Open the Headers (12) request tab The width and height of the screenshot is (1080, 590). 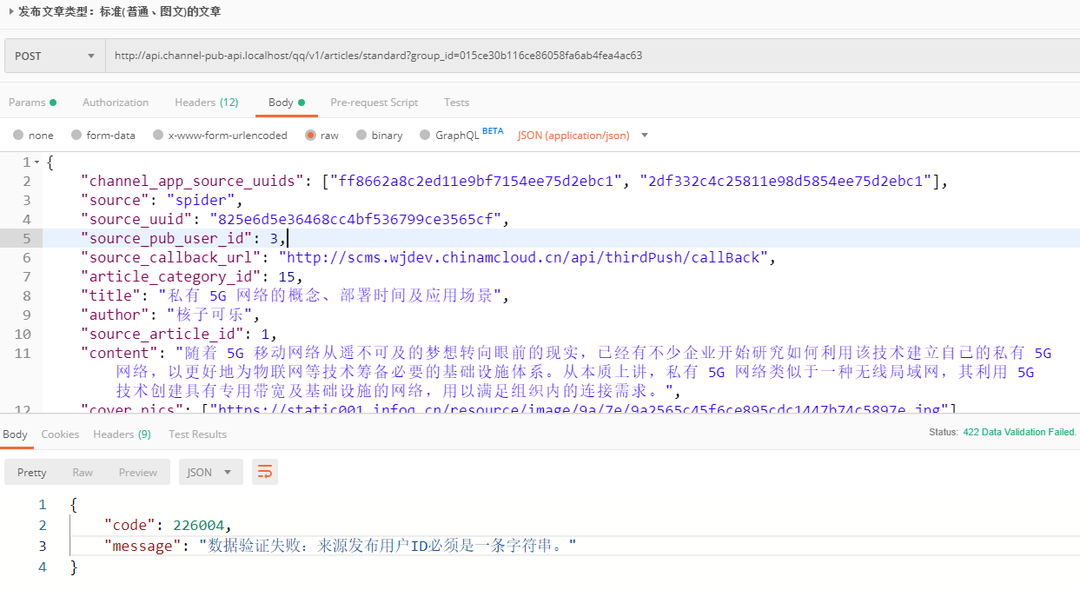(x=206, y=103)
